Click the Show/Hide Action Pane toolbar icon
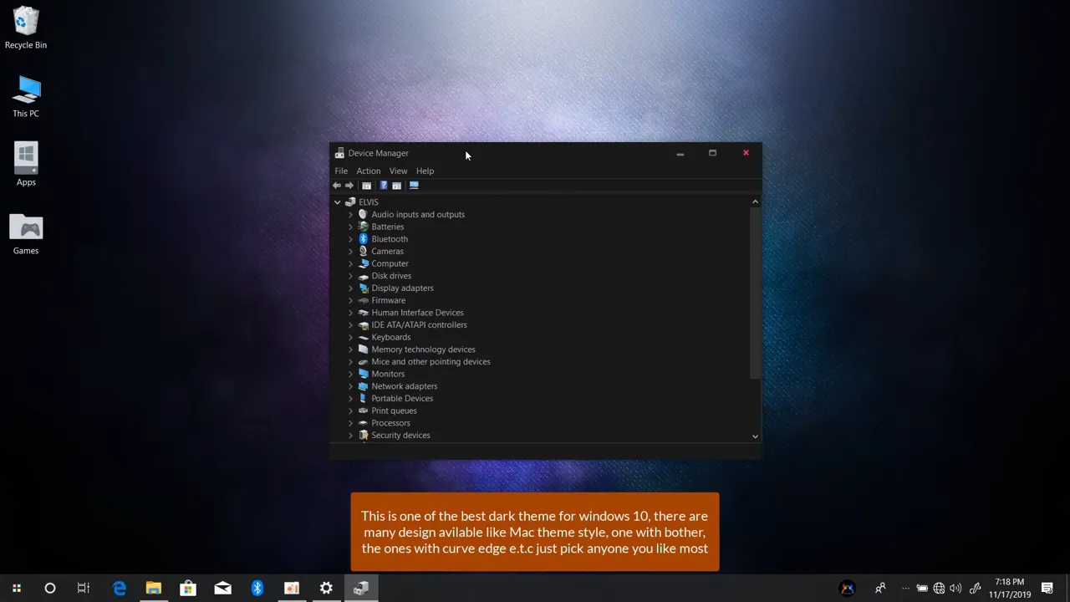The image size is (1070, 602). [397, 186]
